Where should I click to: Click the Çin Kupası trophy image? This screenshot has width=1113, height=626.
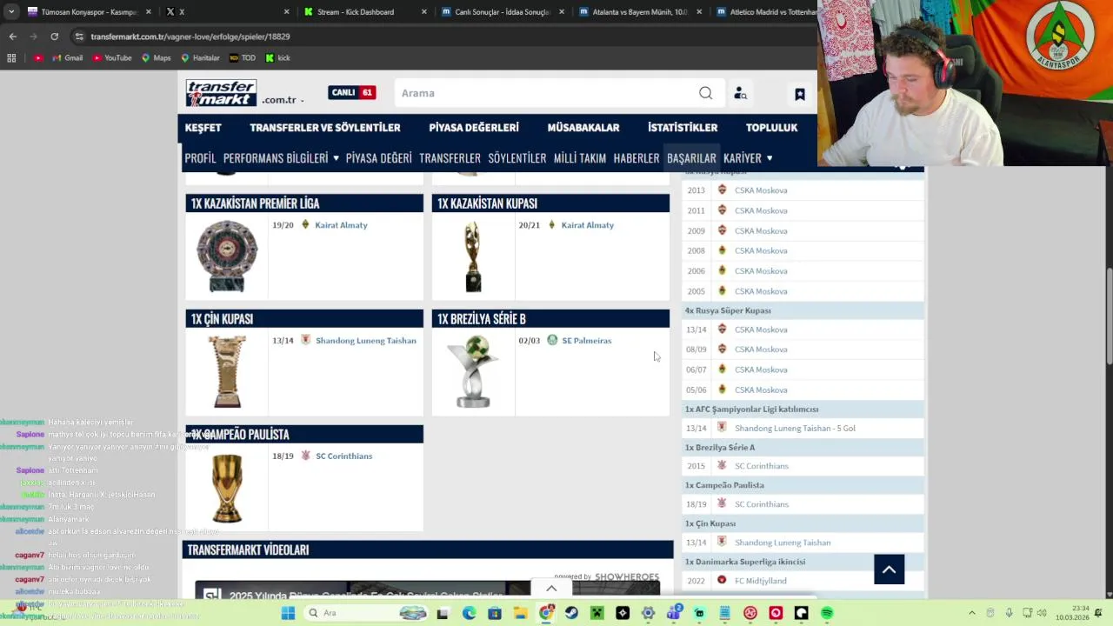coord(227,371)
